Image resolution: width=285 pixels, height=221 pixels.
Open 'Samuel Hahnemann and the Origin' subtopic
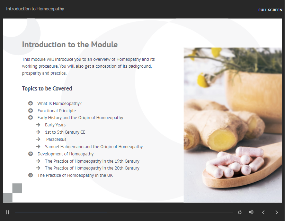(93, 147)
